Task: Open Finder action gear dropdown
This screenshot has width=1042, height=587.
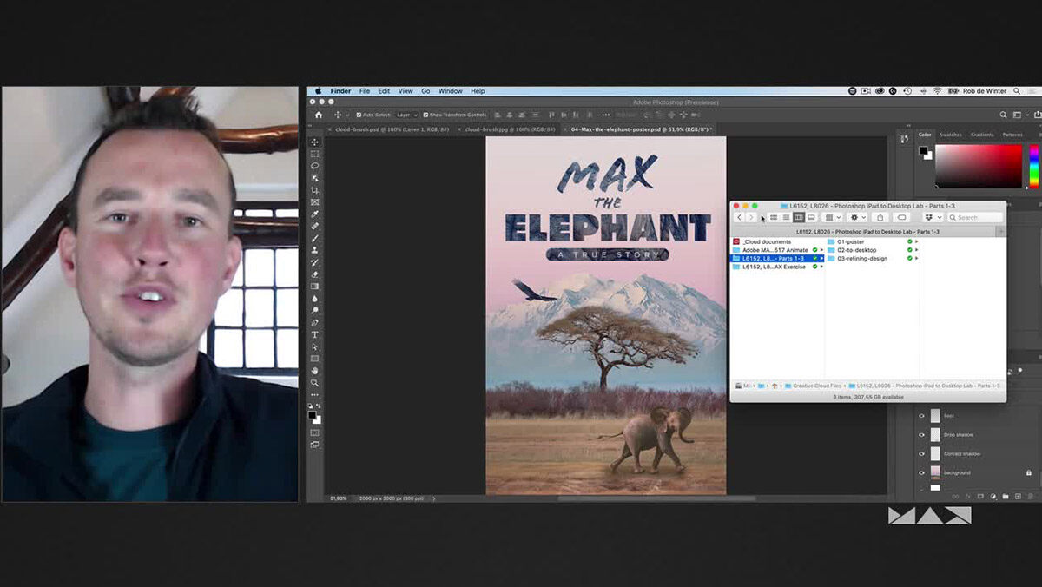Action: (x=857, y=218)
